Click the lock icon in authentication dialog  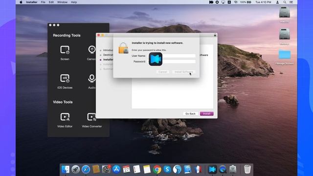coord(123,48)
